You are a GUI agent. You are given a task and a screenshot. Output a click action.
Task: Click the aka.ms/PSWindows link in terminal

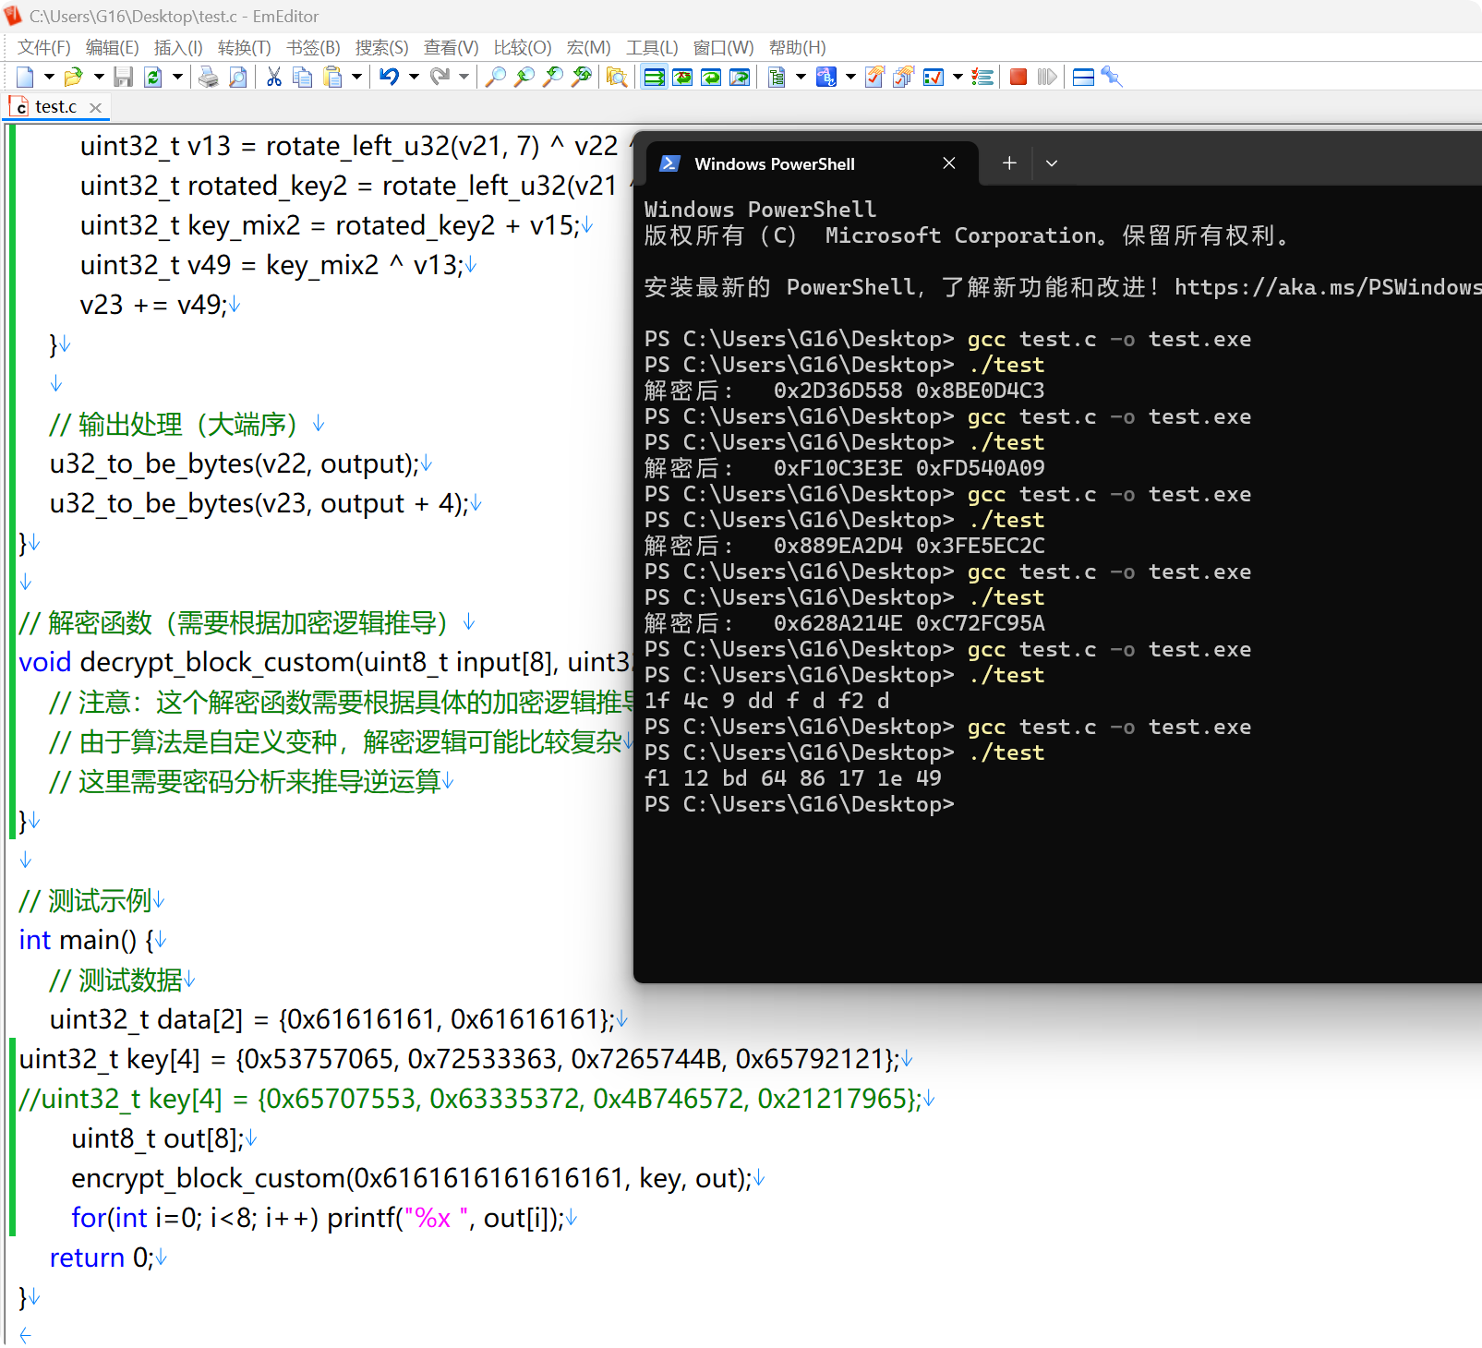1327,287
